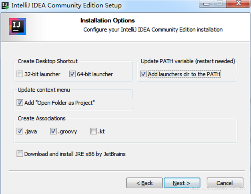
Task: Click the IntelliJ IDEA logo in the header
Action: tap(17, 26)
